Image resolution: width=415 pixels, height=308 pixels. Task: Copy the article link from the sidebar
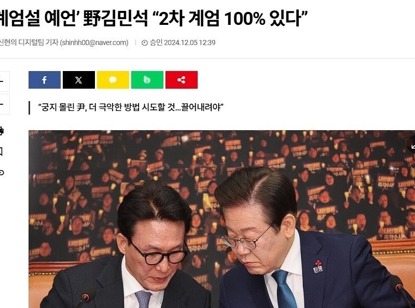click(2, 173)
